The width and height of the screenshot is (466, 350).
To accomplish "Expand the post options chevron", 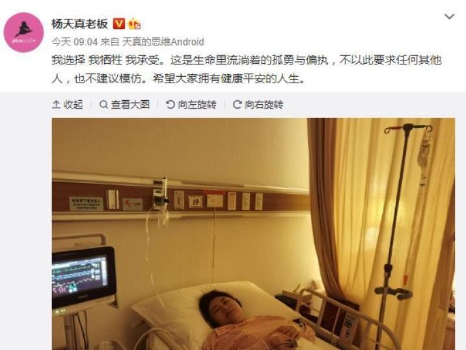I will (x=449, y=16).
